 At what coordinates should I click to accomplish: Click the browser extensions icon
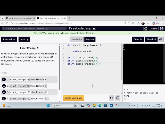click(133, 23)
